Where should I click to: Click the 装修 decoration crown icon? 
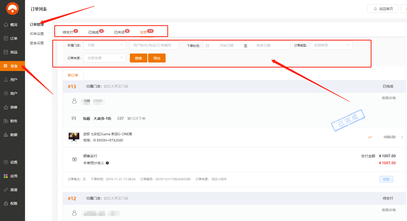(x=6, y=107)
